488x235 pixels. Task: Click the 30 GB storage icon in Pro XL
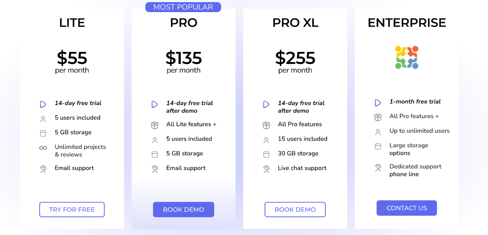pyautogui.click(x=267, y=154)
